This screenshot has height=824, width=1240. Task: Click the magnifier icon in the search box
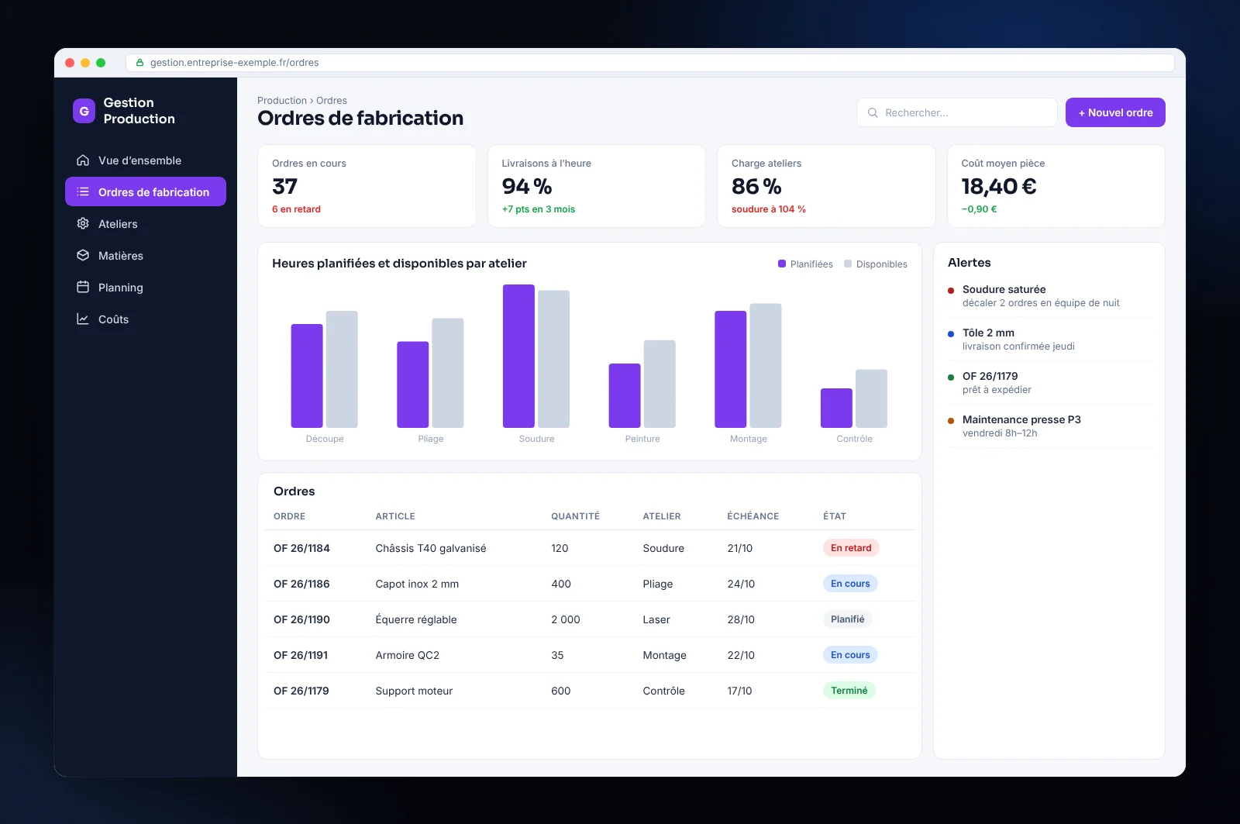(x=873, y=112)
